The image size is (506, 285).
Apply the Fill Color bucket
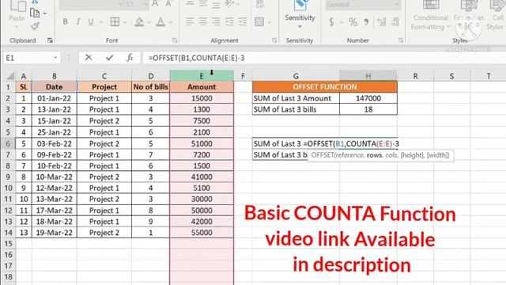tap(139, 22)
